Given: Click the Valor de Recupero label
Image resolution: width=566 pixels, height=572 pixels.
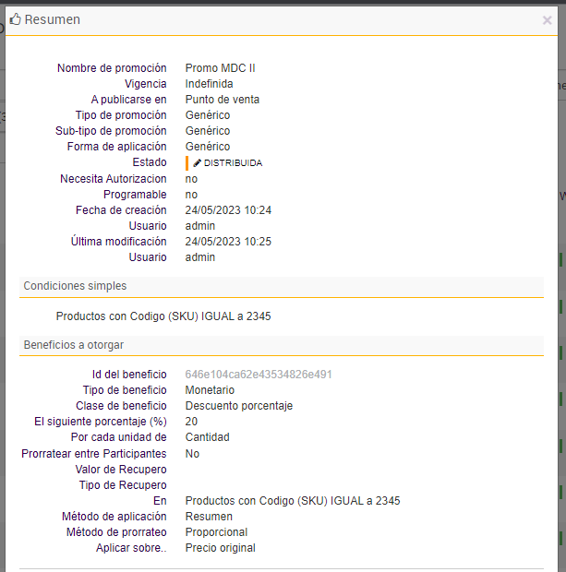Looking at the screenshot, I should [121, 470].
